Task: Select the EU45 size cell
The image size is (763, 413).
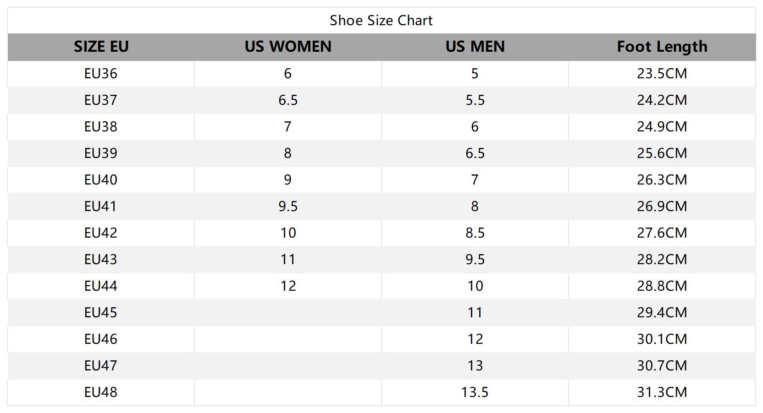Action: click(x=101, y=313)
